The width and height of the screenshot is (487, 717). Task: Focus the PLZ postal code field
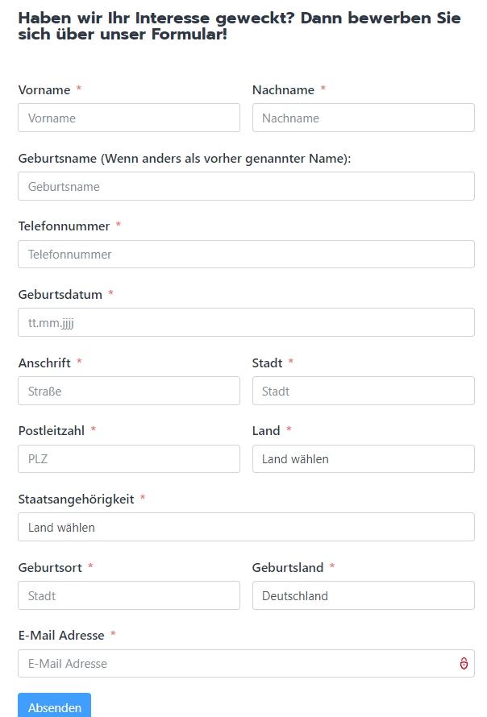tap(129, 458)
